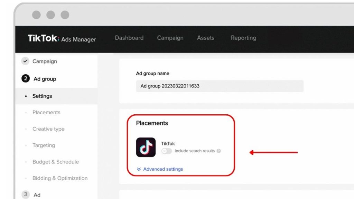Go to the Assets tab
354x199 pixels.
click(x=205, y=38)
